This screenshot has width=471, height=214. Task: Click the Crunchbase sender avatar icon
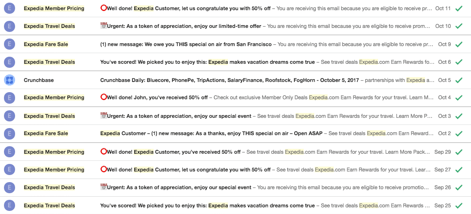(x=10, y=80)
